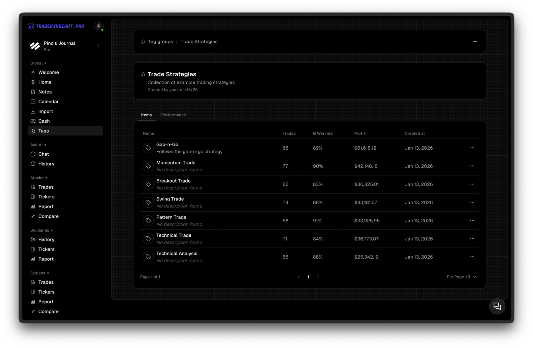
Task: Collapse the Options sidebar section
Action: (40, 273)
